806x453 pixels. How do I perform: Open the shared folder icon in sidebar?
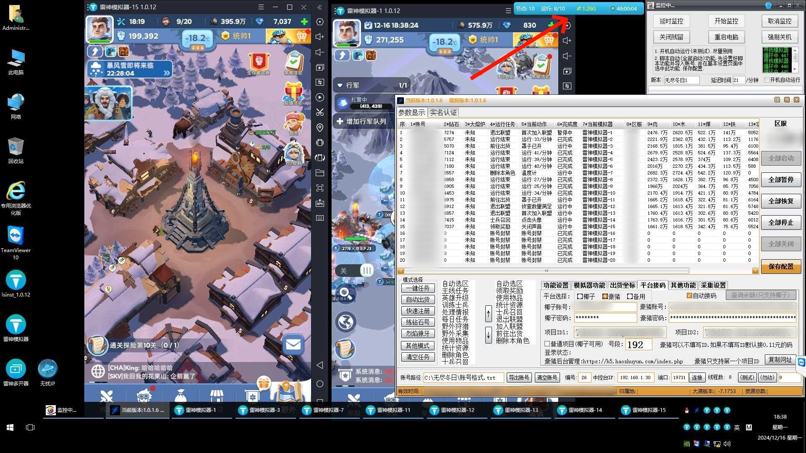coord(320,173)
